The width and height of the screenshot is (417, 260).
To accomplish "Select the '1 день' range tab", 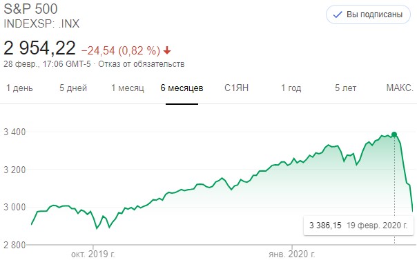I will pos(20,88).
